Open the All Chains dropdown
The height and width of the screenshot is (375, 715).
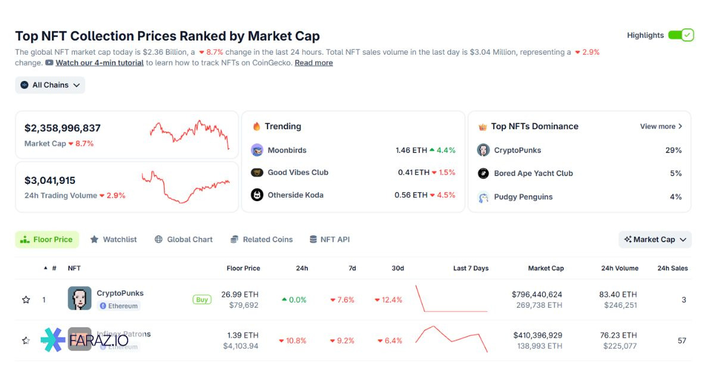50,85
